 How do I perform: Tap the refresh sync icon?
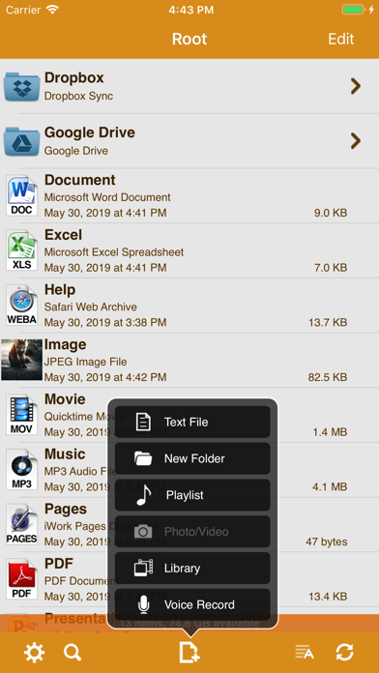[344, 653]
